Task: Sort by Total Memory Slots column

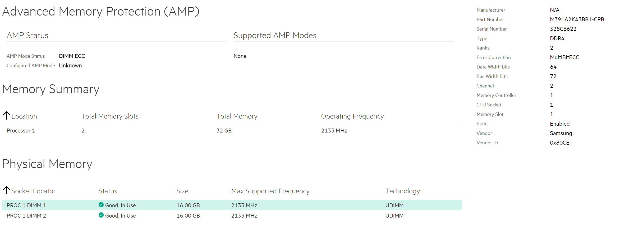Action: [x=110, y=116]
